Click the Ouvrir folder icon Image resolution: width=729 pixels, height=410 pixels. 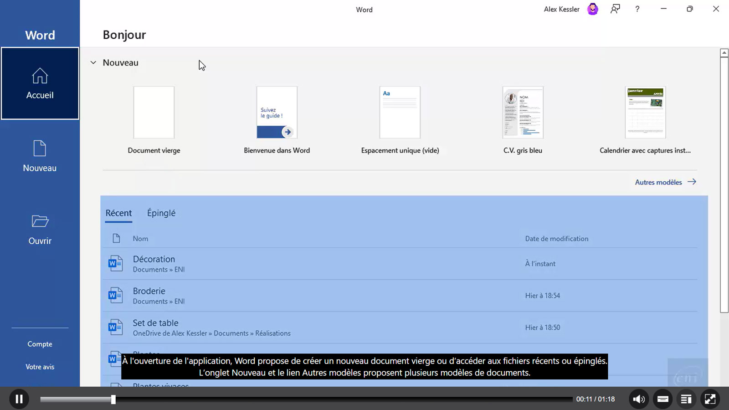40,221
